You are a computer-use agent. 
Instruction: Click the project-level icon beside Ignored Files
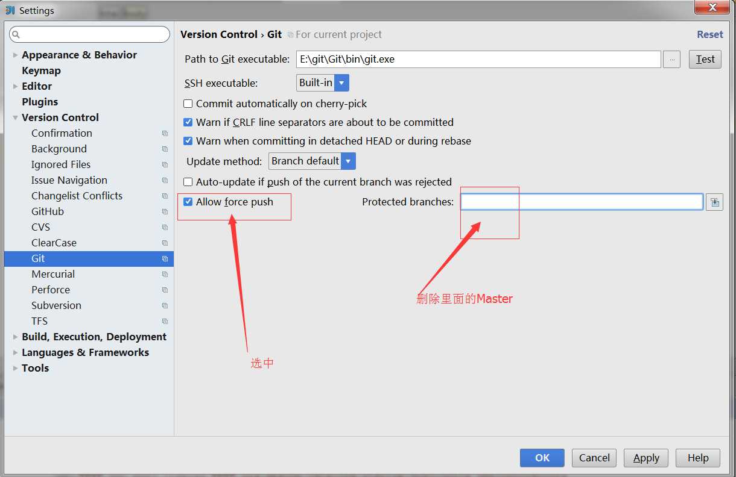pos(165,164)
